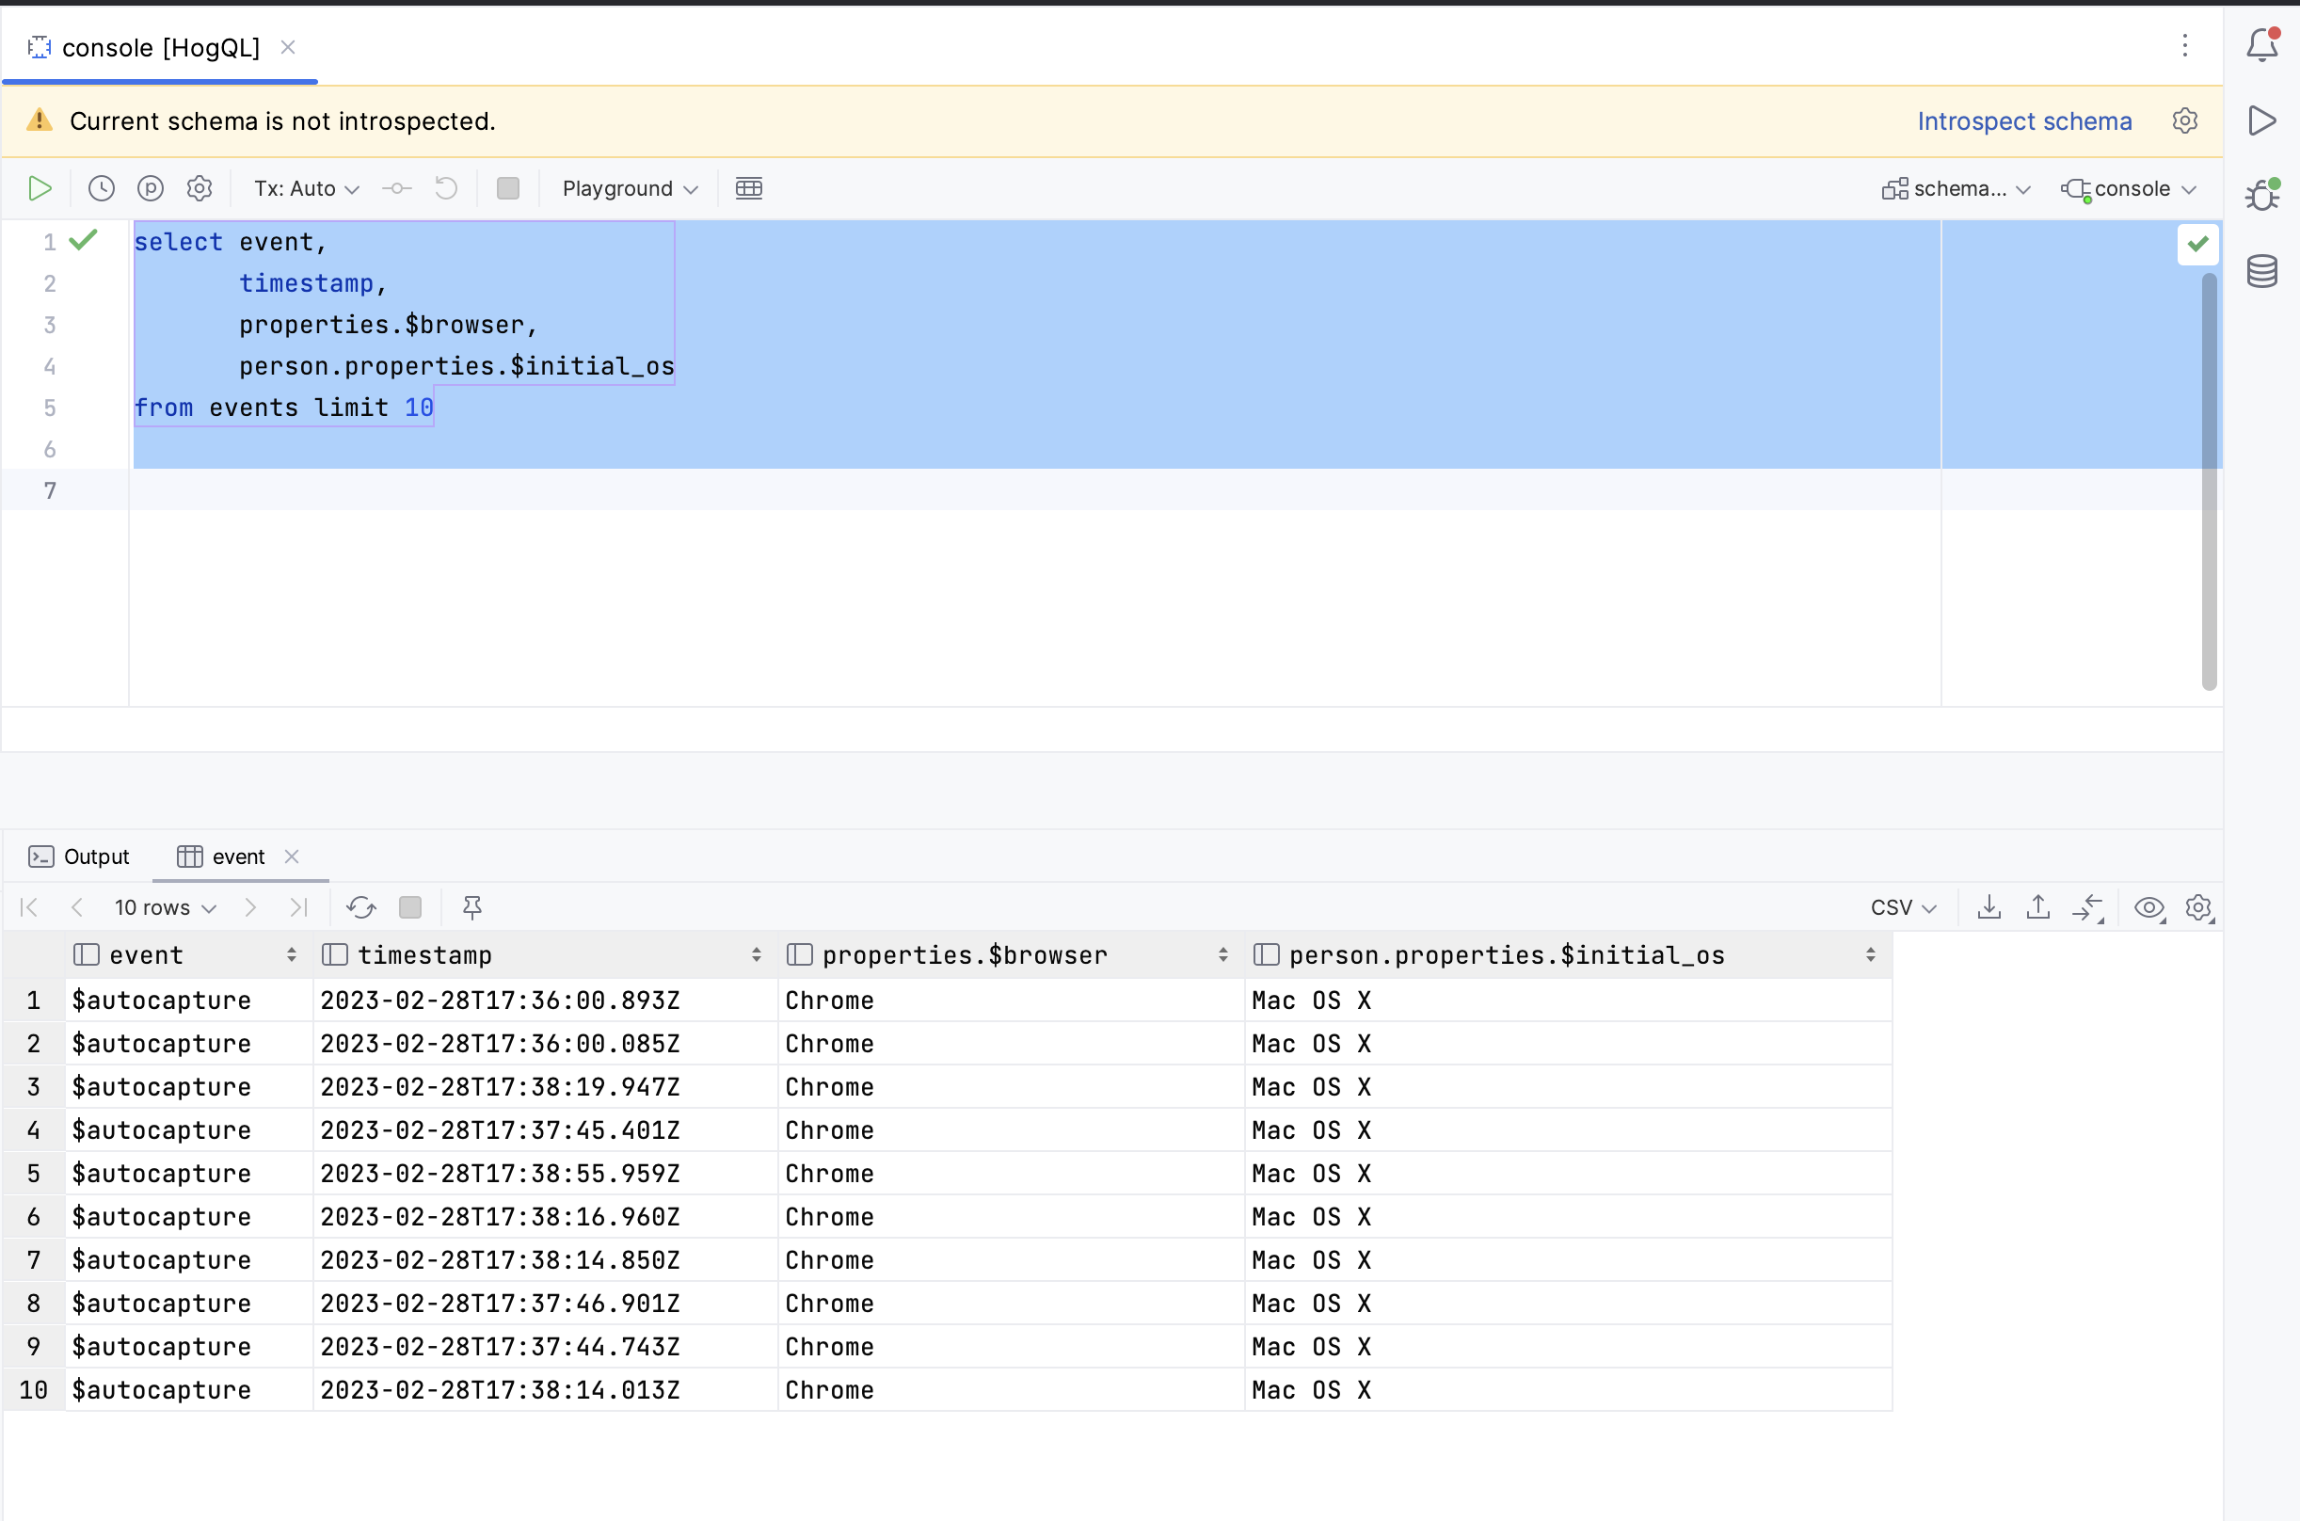Switch to the Output tab

(78, 857)
